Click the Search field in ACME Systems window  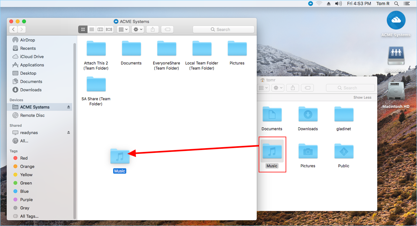(x=223, y=29)
